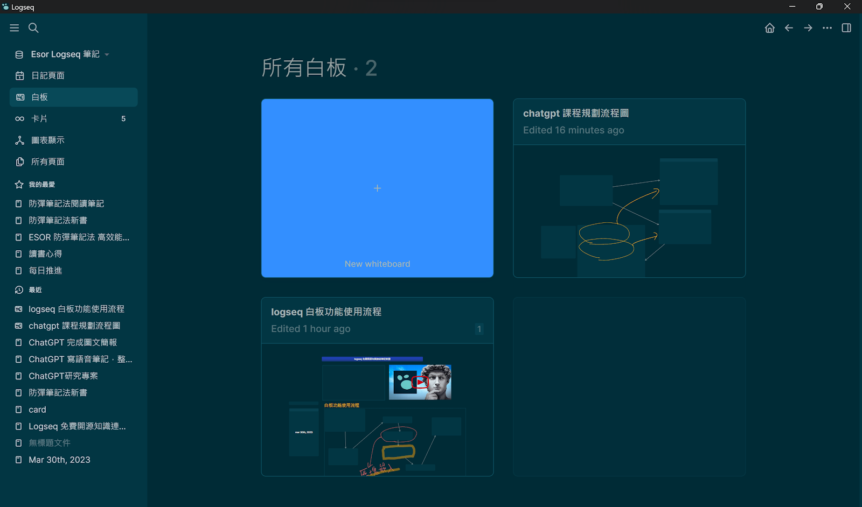Viewport: 862px width, 507px height.
Task: Open the three-dots more menu
Action: click(827, 28)
